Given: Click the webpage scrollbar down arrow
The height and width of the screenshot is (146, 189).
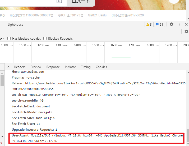Looking at the screenshot, I should (188, 18).
